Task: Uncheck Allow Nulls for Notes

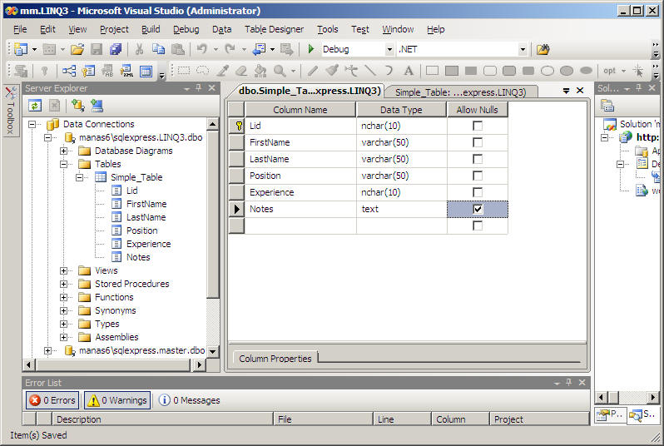Action: point(478,209)
